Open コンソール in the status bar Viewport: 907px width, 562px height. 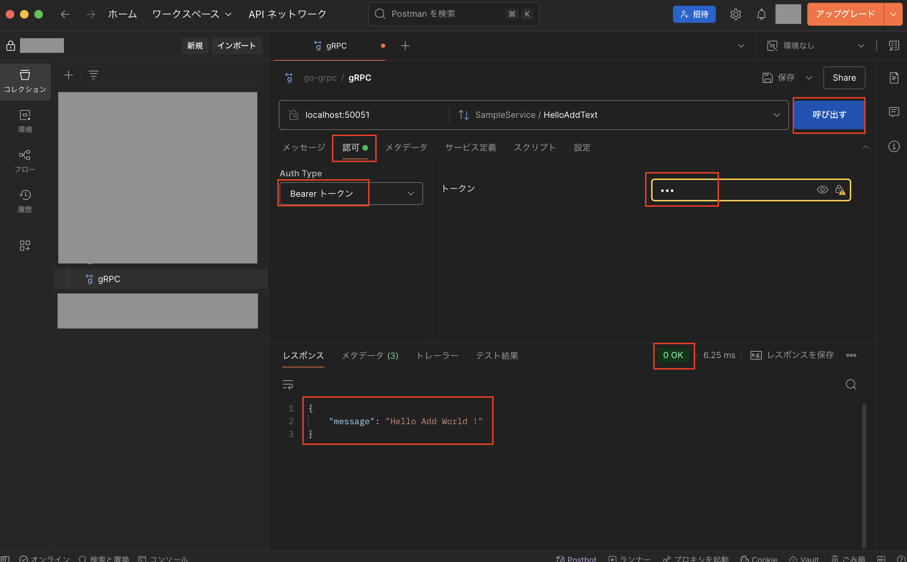(163, 559)
